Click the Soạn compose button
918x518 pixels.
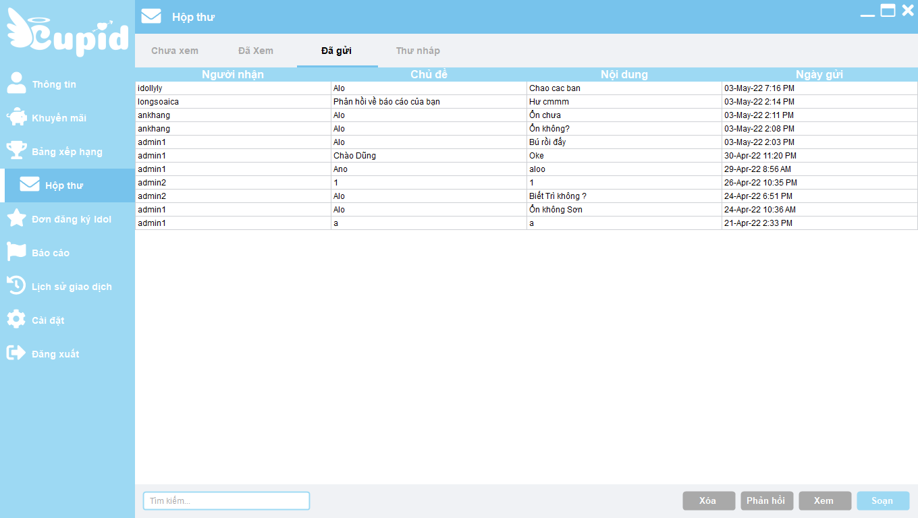pyautogui.click(x=882, y=500)
